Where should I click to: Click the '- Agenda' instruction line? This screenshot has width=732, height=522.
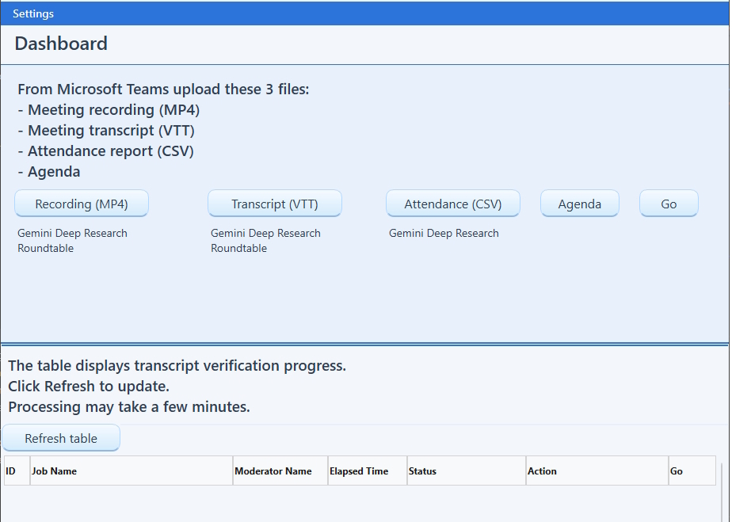click(49, 171)
